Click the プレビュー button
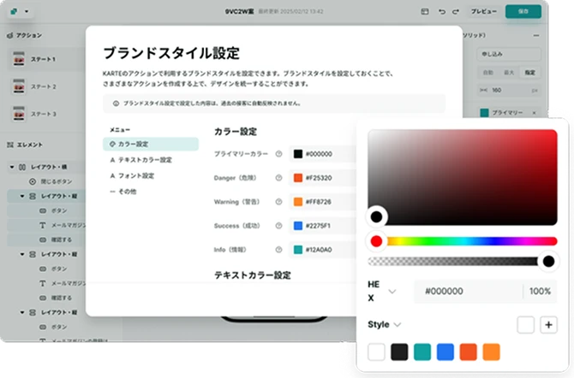This screenshot has width=574, height=378. 483,12
